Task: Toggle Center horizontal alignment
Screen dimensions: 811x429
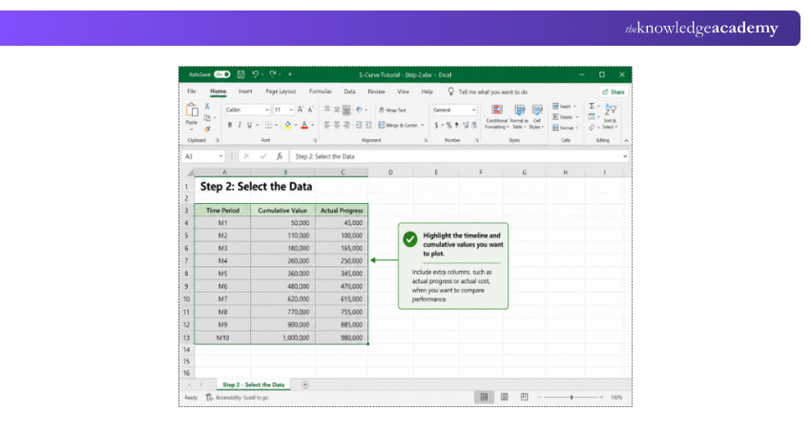Action: point(337,125)
